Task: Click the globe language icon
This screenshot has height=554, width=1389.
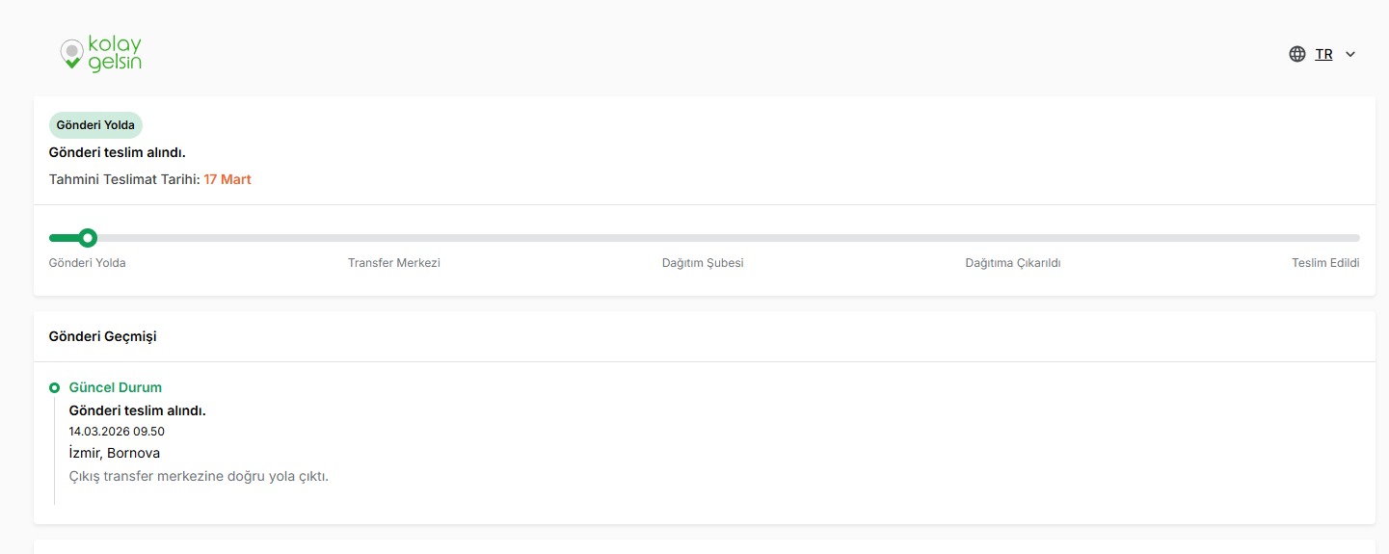Action: (1297, 54)
